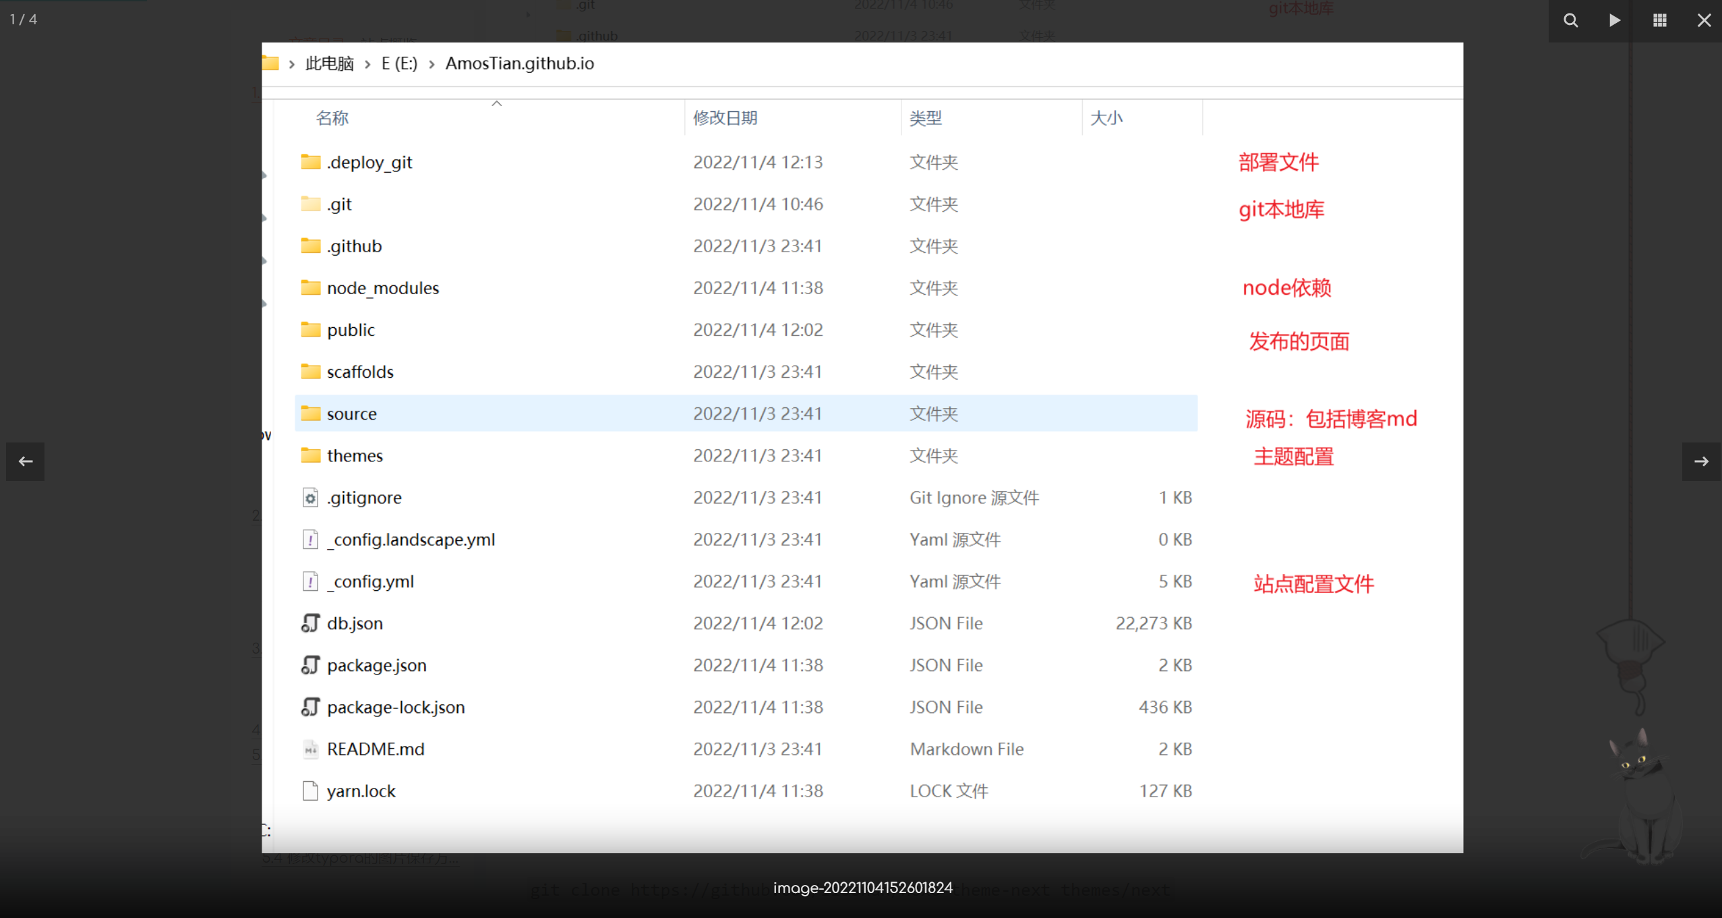Click the source folder icon
The width and height of the screenshot is (1722, 918).
point(310,413)
